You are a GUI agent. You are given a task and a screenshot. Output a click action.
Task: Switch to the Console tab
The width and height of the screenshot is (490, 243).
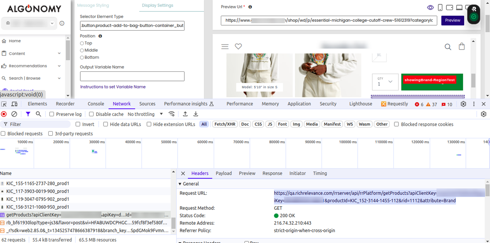coord(96,104)
